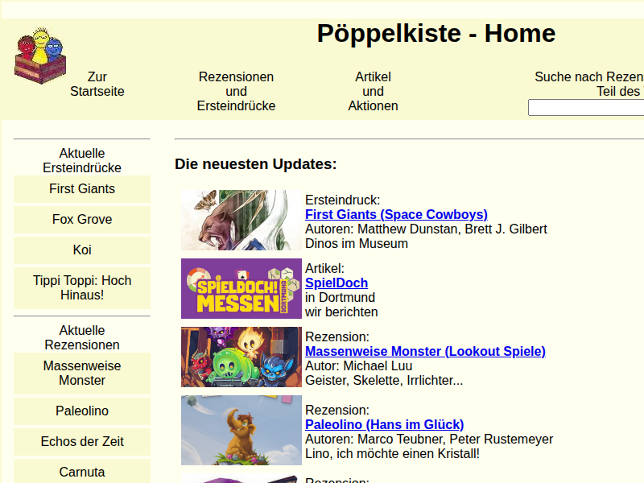Open First Giants (Space Cowboys) link
Screen dimensions: 644x483
(x=396, y=214)
